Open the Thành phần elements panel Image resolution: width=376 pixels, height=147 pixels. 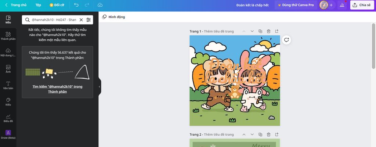pyautogui.click(x=8, y=36)
